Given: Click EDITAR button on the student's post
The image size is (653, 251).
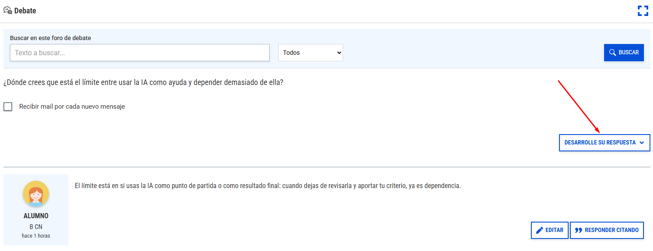Looking at the screenshot, I should click(x=550, y=230).
